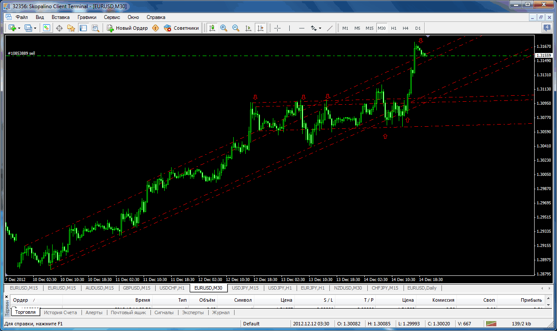Open the Графики menu

[x=87, y=17]
